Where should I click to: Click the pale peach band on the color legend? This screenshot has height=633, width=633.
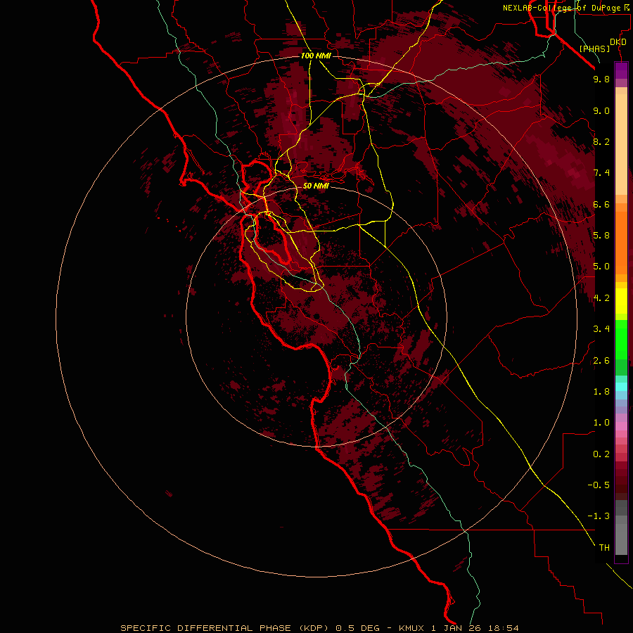[x=621, y=144]
